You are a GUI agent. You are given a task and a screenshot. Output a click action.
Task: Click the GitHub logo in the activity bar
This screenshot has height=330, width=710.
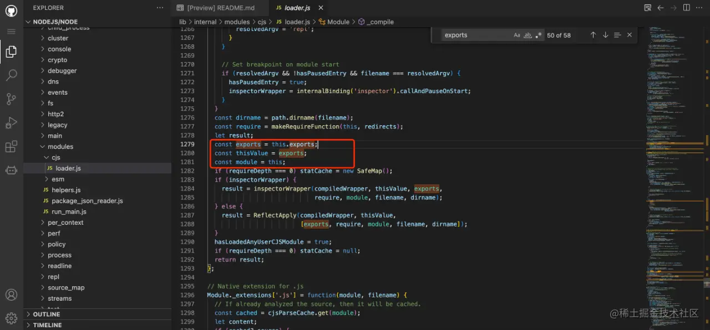click(11, 10)
